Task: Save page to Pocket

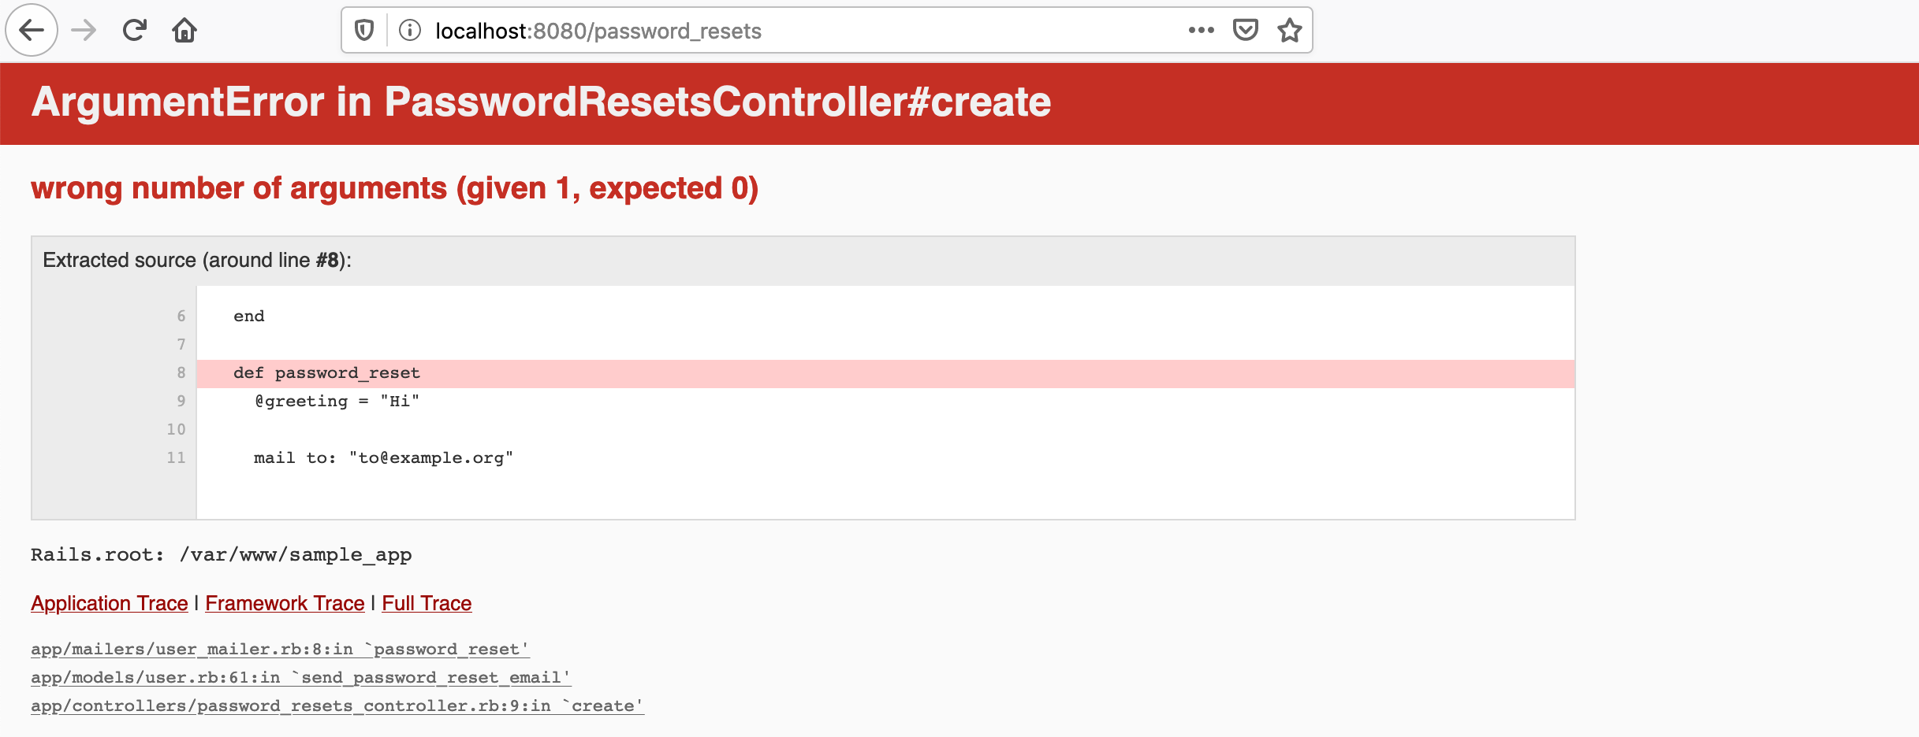Action: coord(1246,30)
